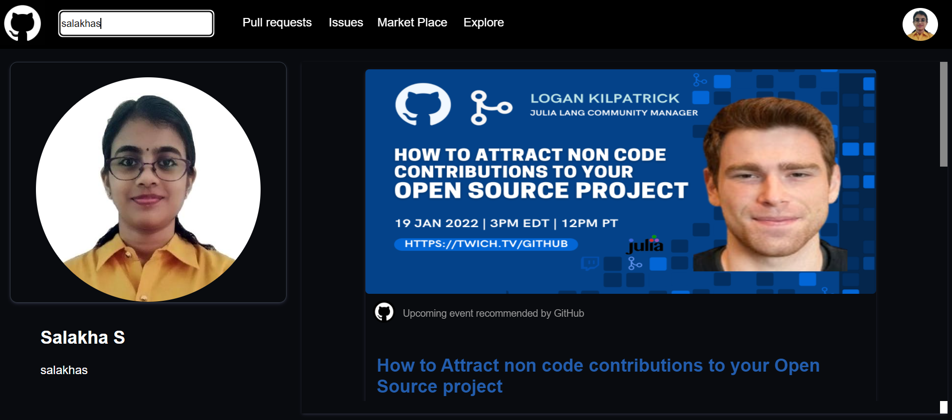The width and height of the screenshot is (952, 420).
Task: Click the GitHub icon beside upcoming event text
Action: 384,312
